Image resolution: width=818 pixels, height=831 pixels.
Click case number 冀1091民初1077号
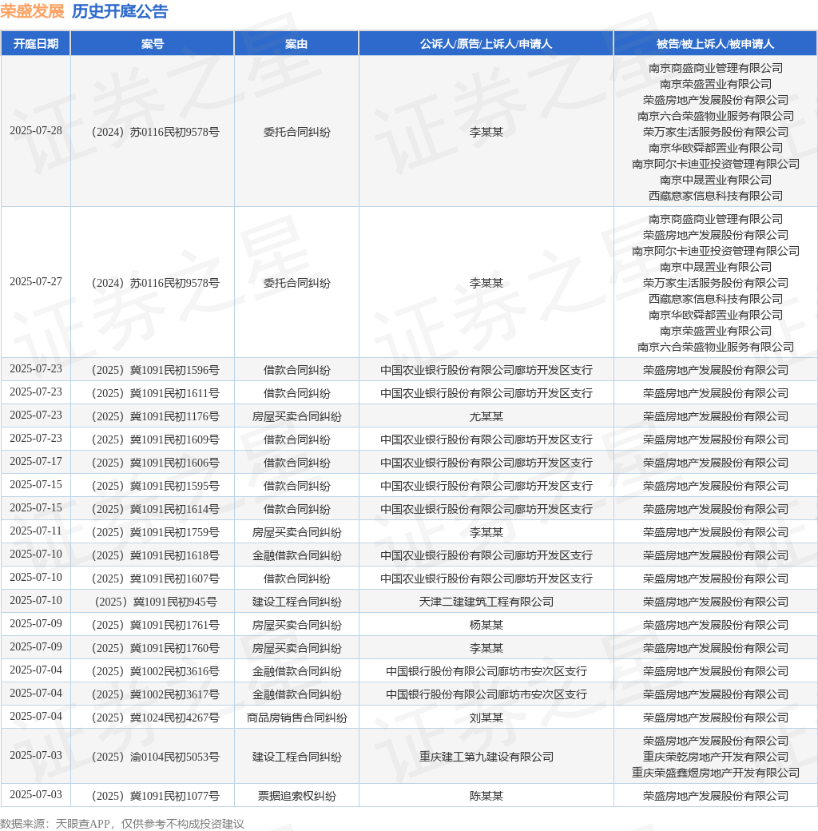(156, 796)
